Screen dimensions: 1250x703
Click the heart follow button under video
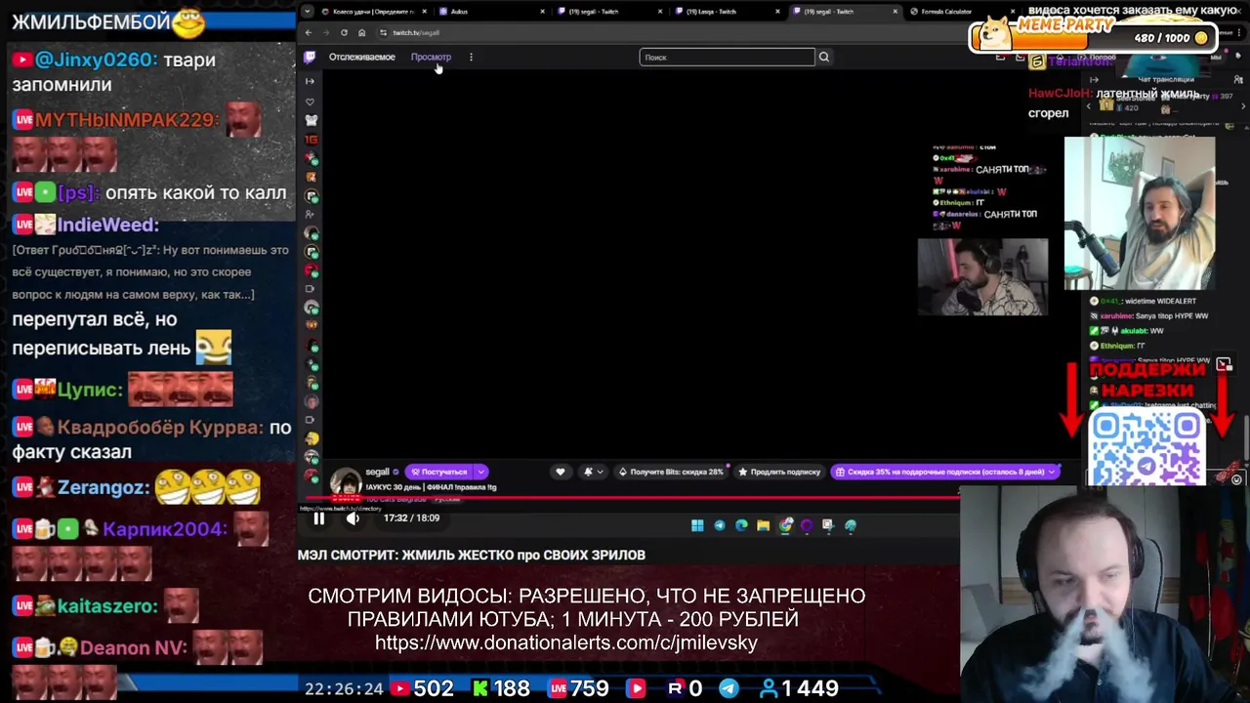pos(560,472)
